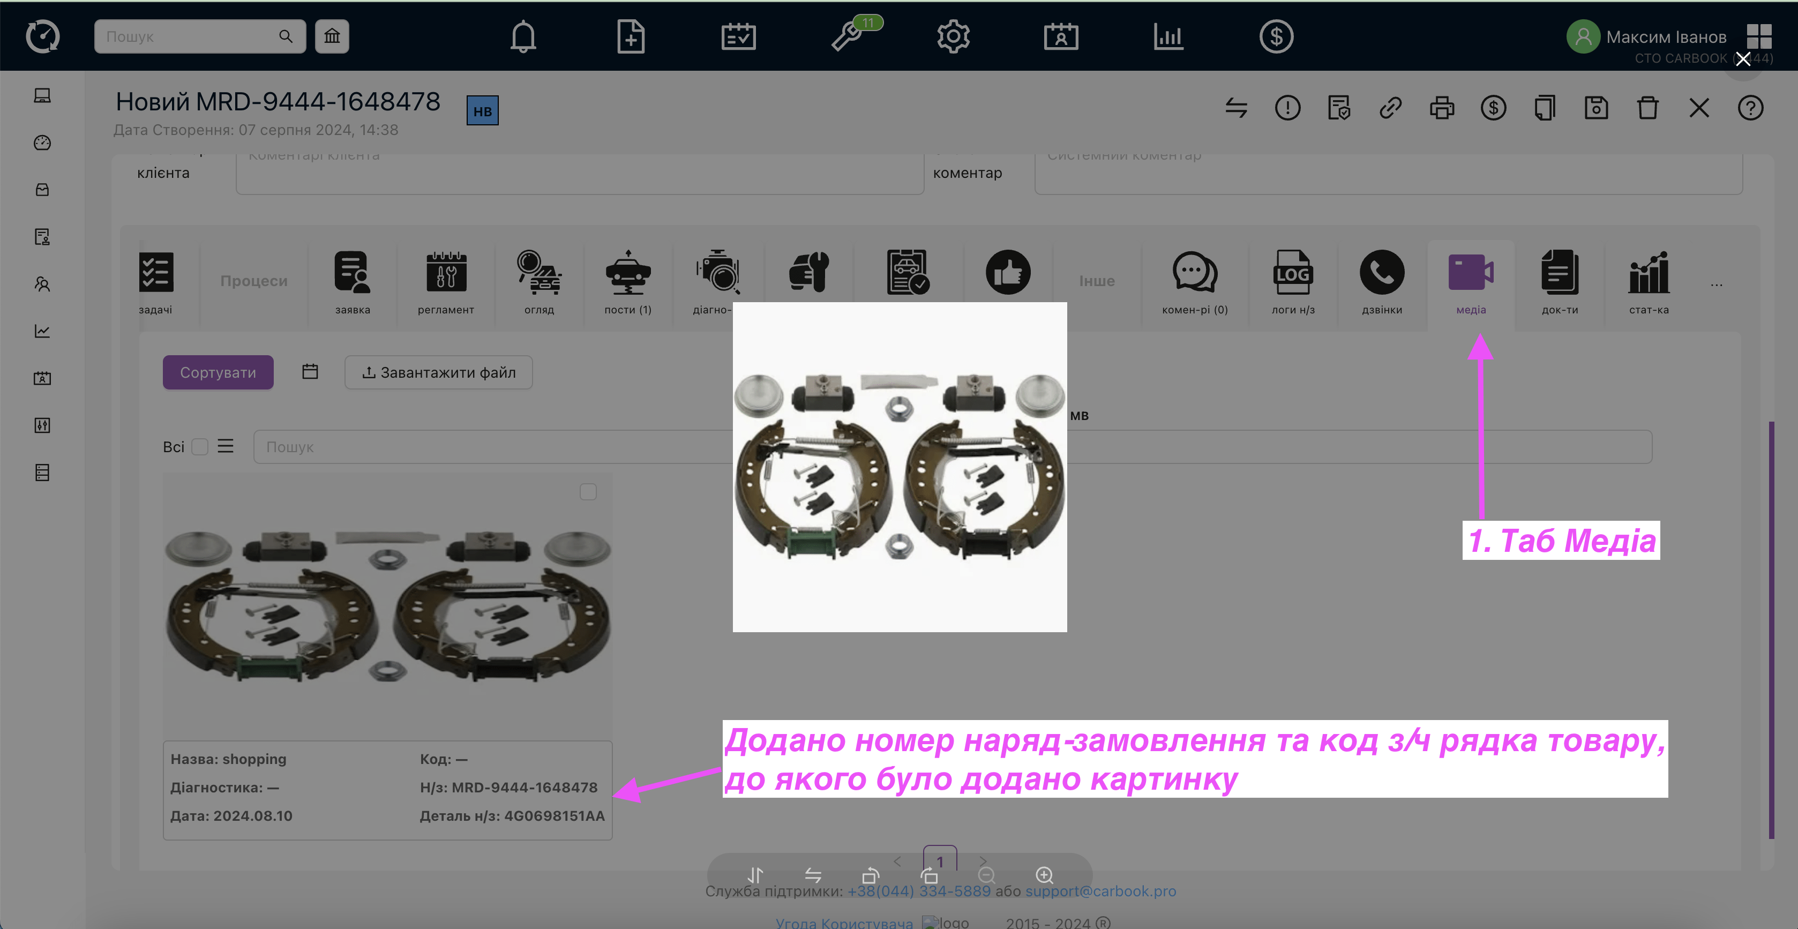This screenshot has width=1798, height=929.
Task: Click "Завантажити файл" upload button
Action: click(438, 373)
